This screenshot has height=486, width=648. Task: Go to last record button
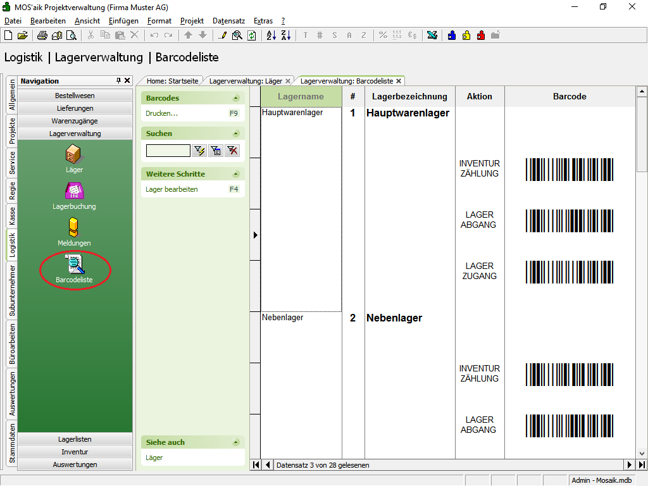pos(642,465)
